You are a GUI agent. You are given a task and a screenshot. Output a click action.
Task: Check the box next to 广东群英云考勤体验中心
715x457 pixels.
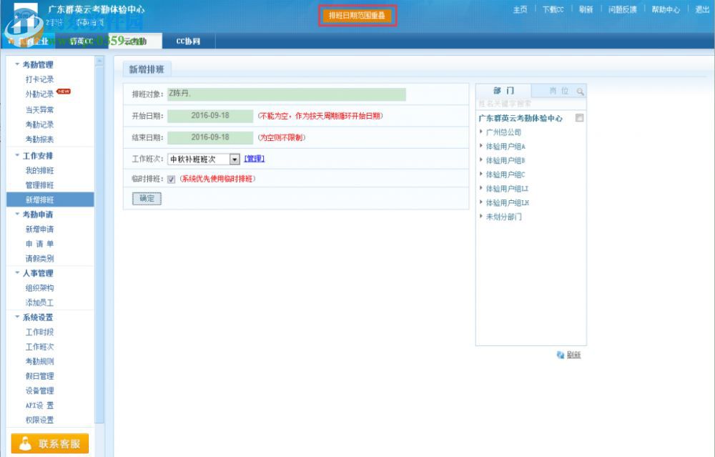[579, 117]
